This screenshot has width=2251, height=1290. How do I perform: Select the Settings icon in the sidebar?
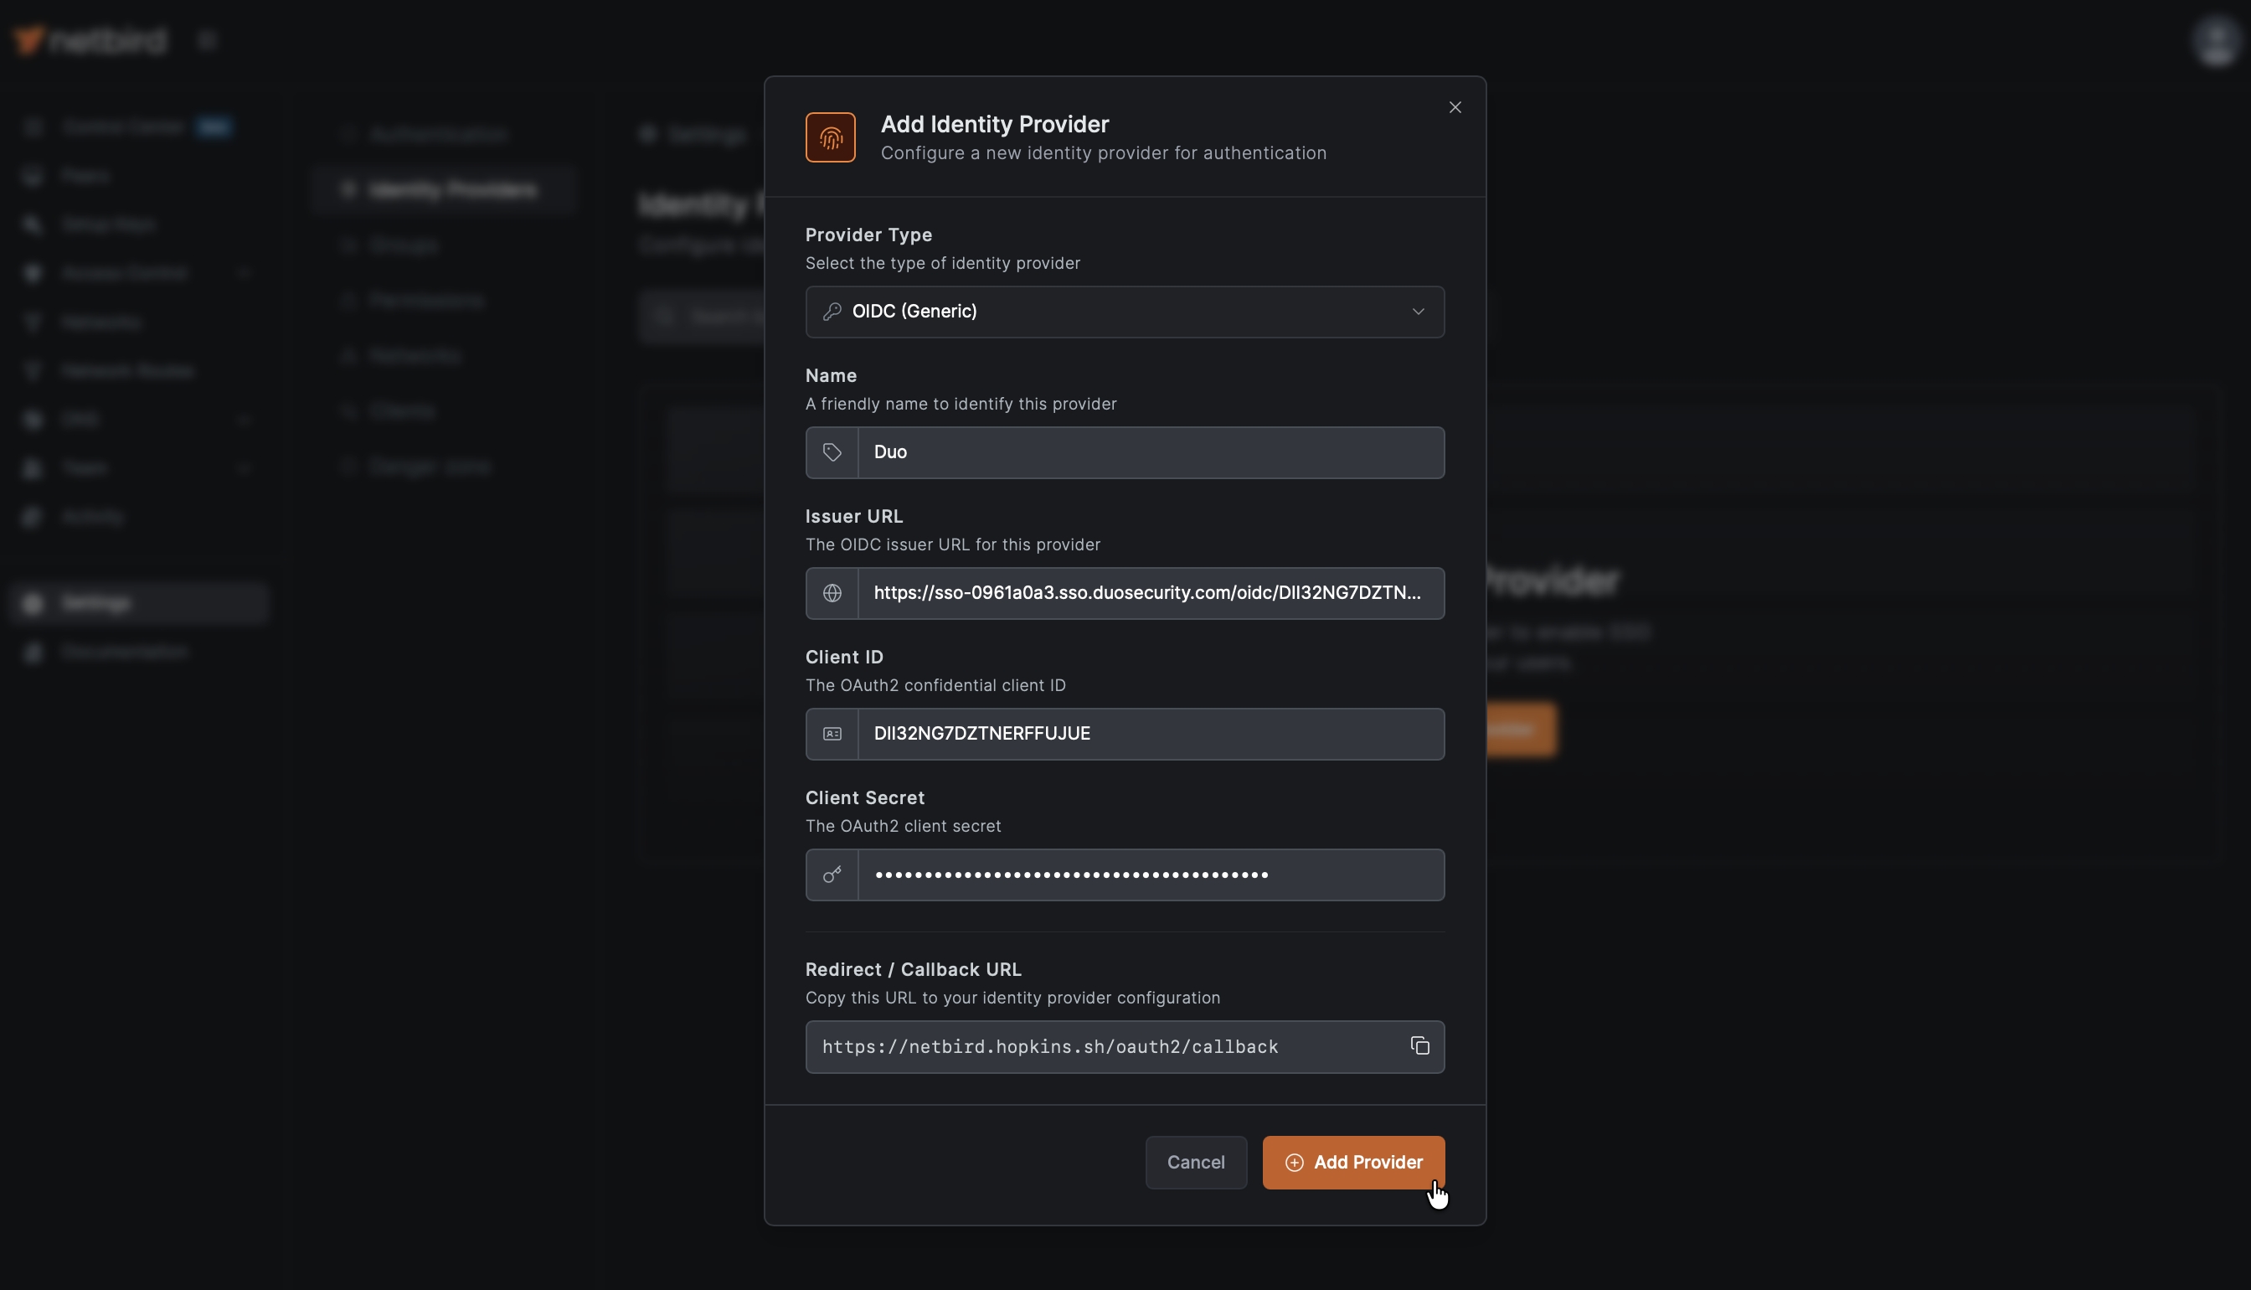click(x=32, y=602)
